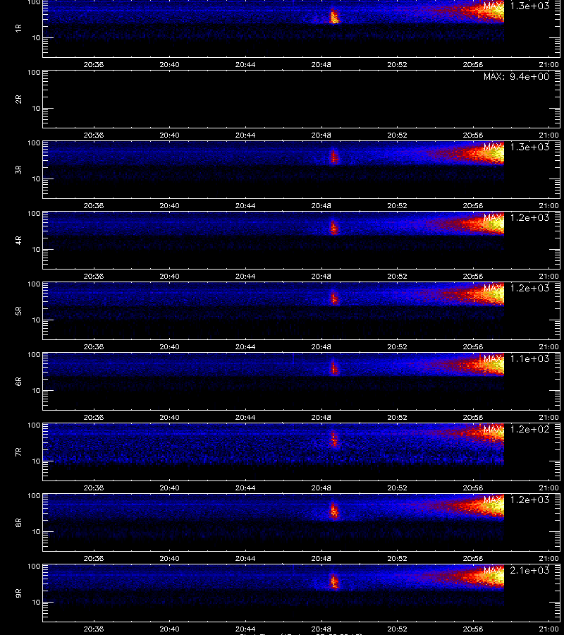This screenshot has width=564, height=635.
Task: Click the short burst near 20:48 in panel 3R
Action: (334, 157)
